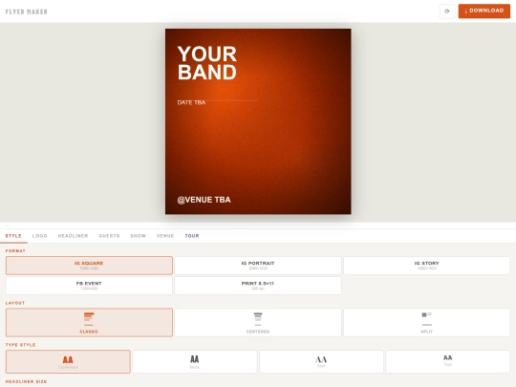Select the Block type style

[195, 361]
